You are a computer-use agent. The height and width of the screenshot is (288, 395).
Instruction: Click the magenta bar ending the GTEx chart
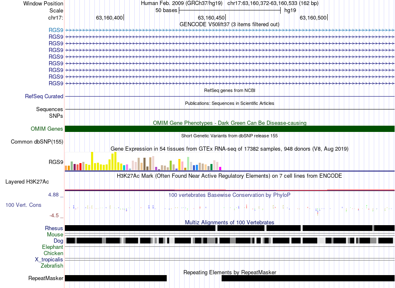click(220, 169)
